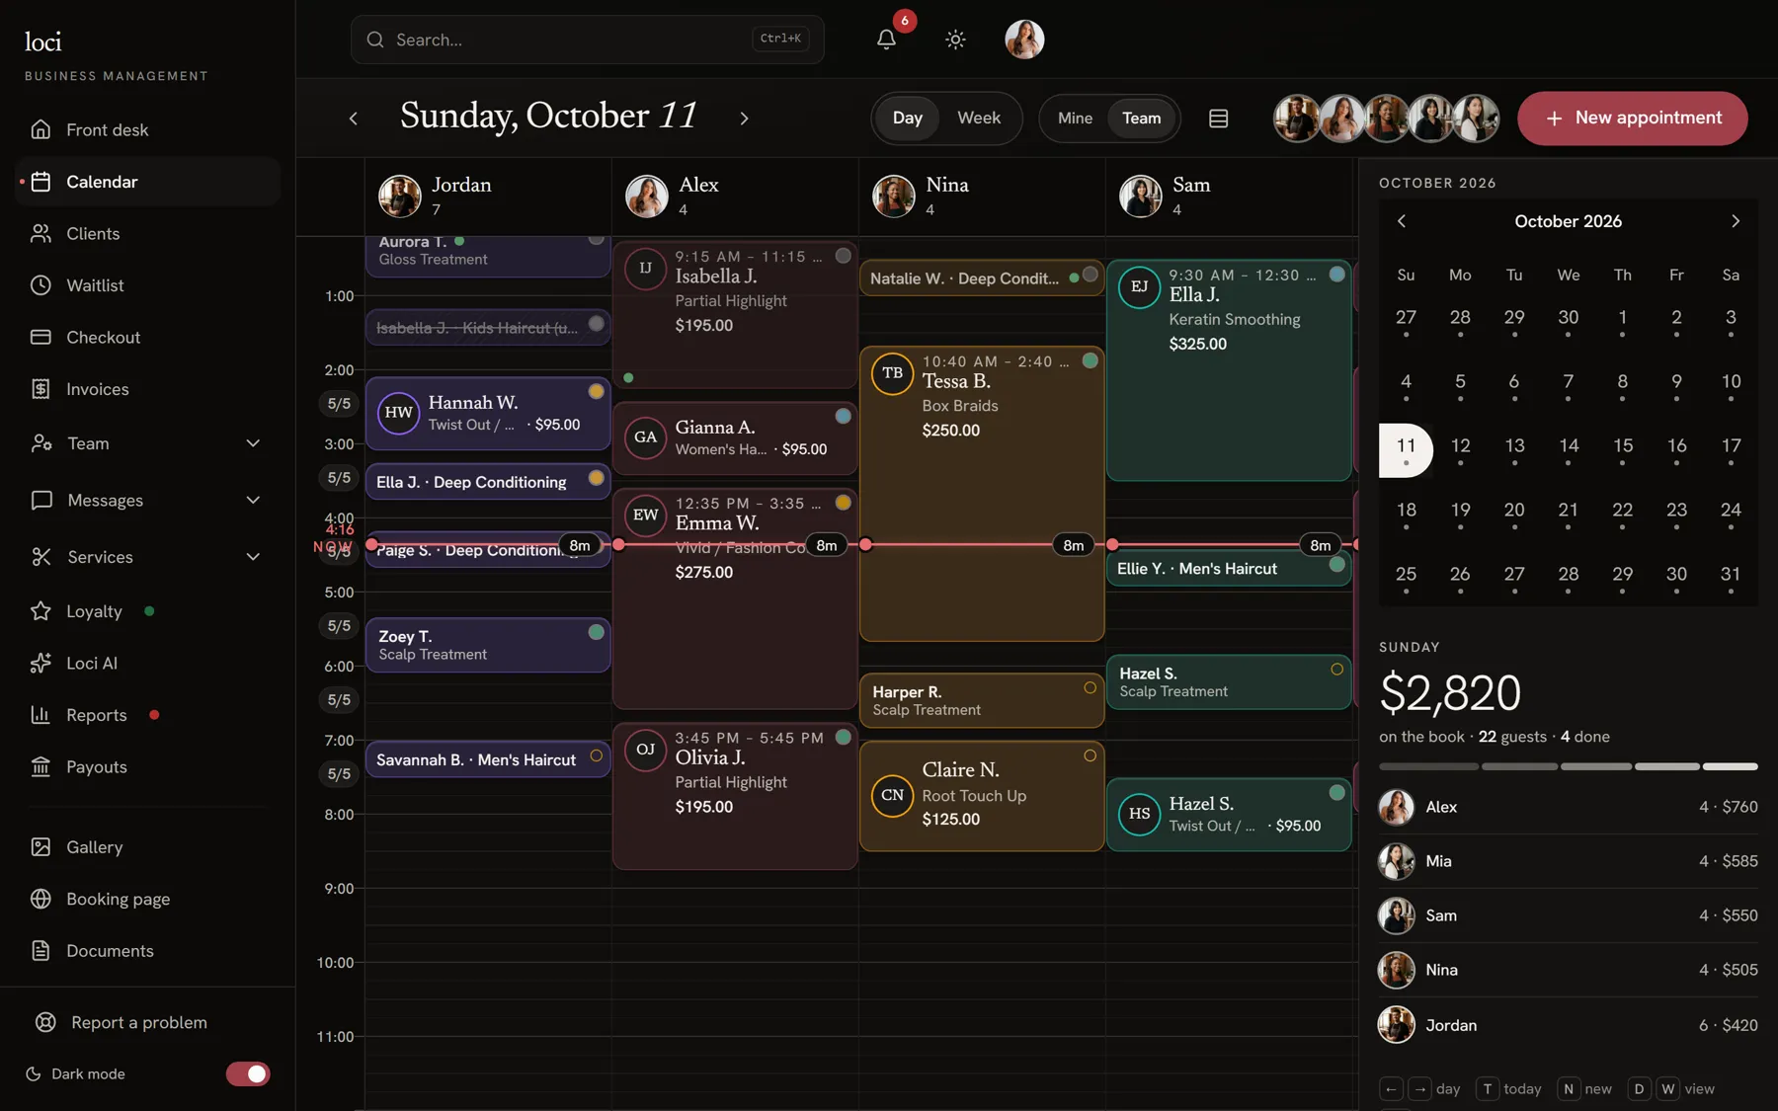This screenshot has width=1778, height=1111.
Task: Expand the Messages submenu
Action: [147, 501]
